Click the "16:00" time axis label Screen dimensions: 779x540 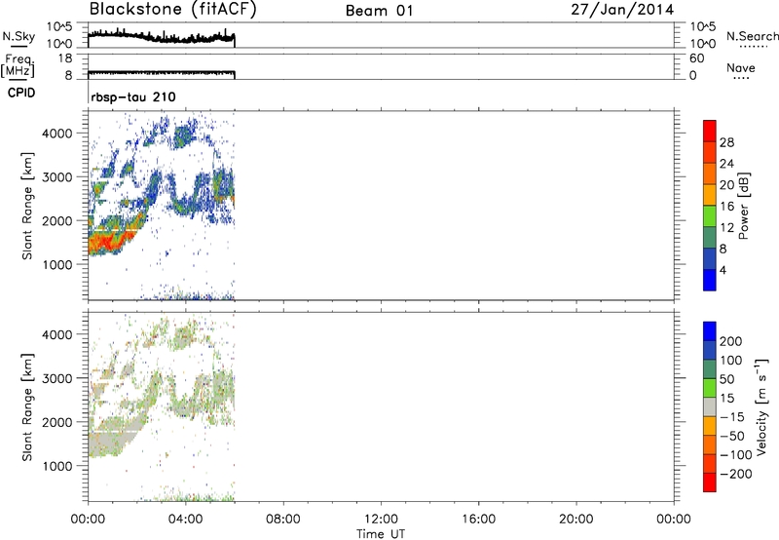(x=478, y=520)
